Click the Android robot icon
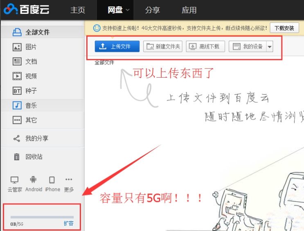 34,179
